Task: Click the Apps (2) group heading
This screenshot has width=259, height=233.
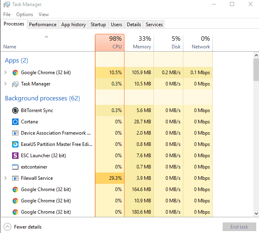Action: tap(17, 60)
